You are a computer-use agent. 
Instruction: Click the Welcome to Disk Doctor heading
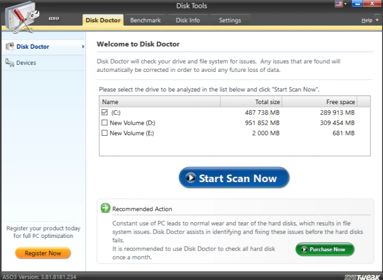point(138,44)
